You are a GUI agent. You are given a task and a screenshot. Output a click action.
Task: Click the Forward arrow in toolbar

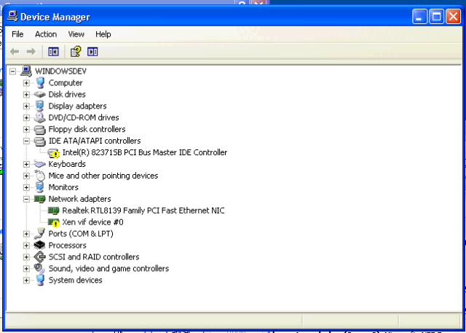click(x=31, y=51)
